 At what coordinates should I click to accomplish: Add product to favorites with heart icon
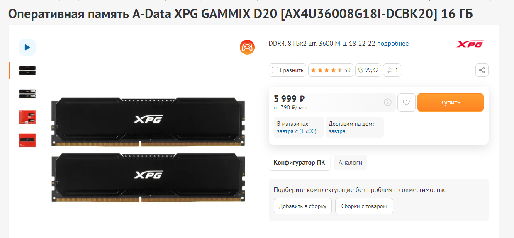407,102
